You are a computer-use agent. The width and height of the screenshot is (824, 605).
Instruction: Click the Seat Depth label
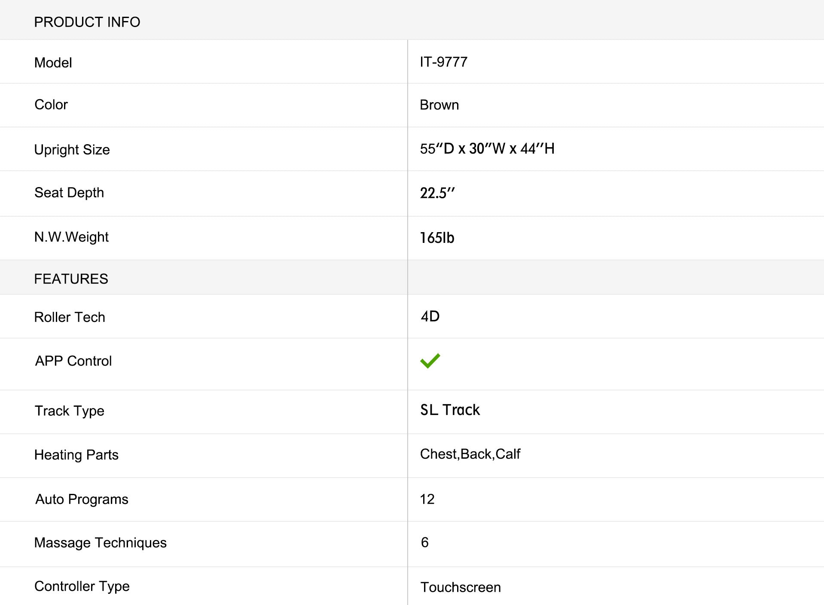(69, 193)
